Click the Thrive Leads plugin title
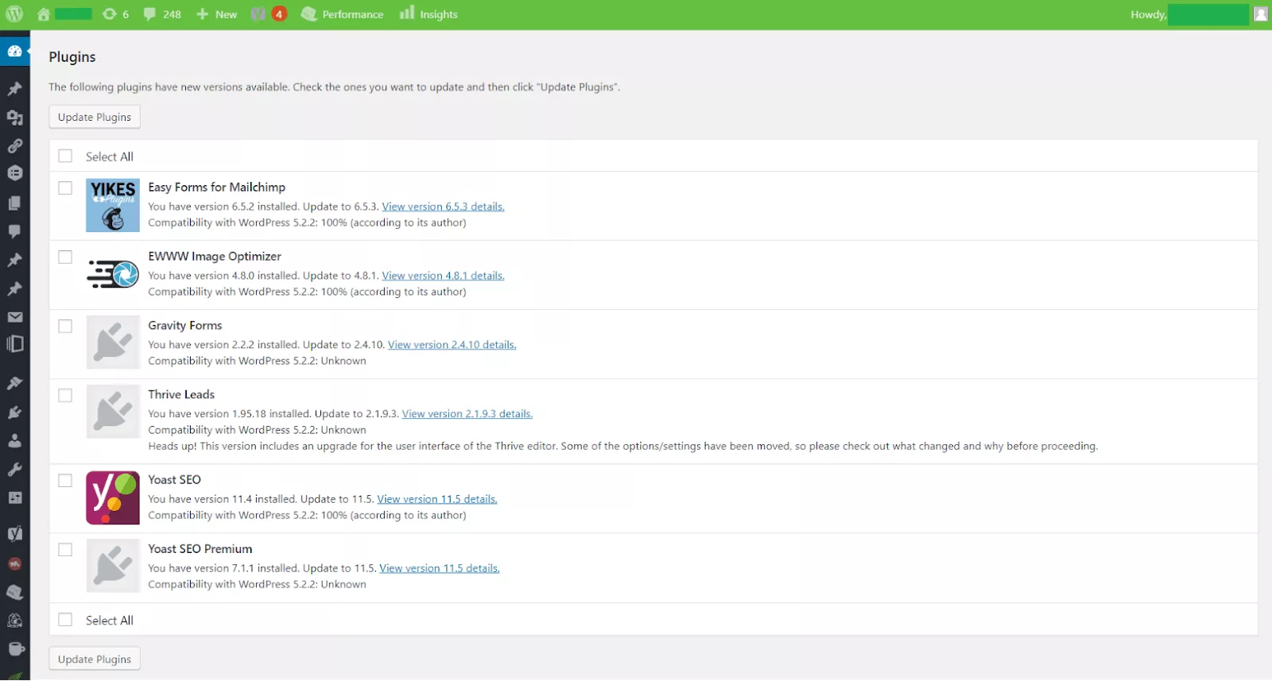The width and height of the screenshot is (1272, 681). pyautogui.click(x=181, y=394)
